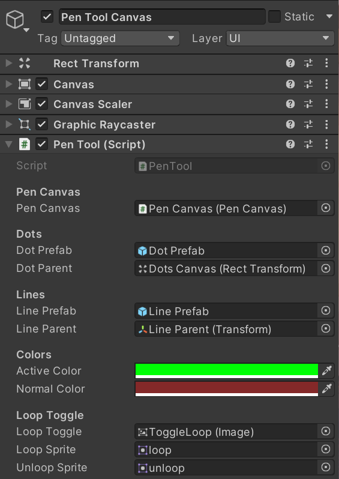339x479 pixels.
Task: Collapse the Pen Tool (Script) component
Action: tap(9, 144)
